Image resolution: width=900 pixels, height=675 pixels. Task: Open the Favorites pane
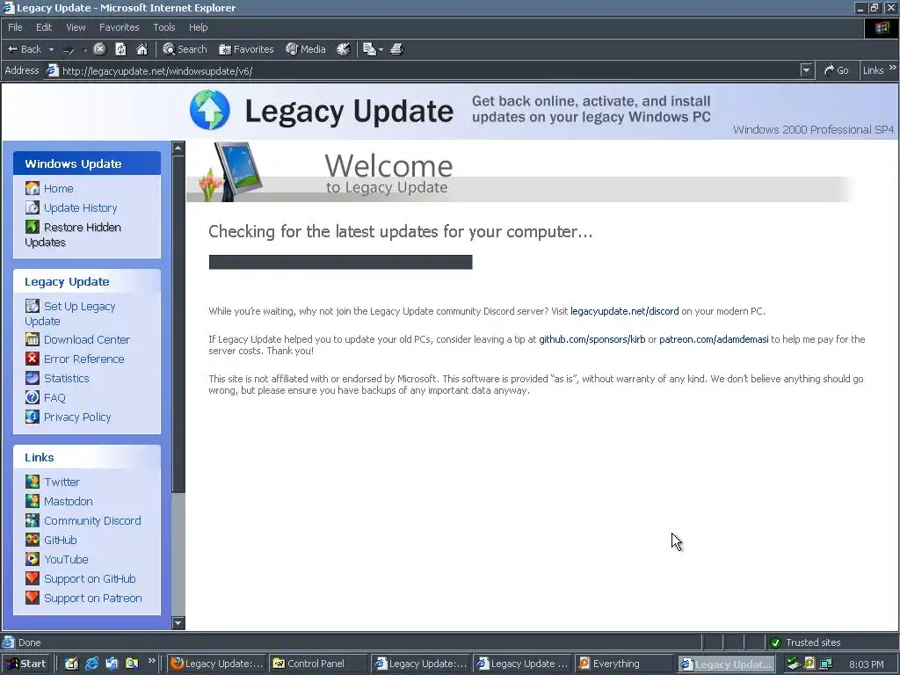coord(246,49)
